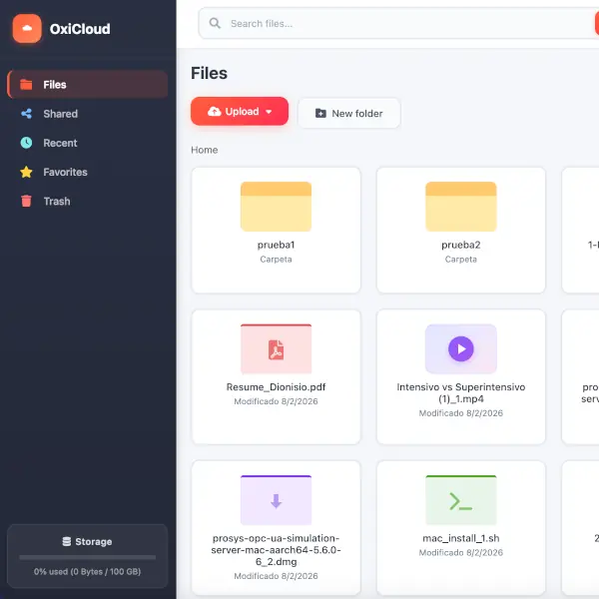Expand the Upload dropdown arrow
The height and width of the screenshot is (599, 599).
tap(269, 112)
